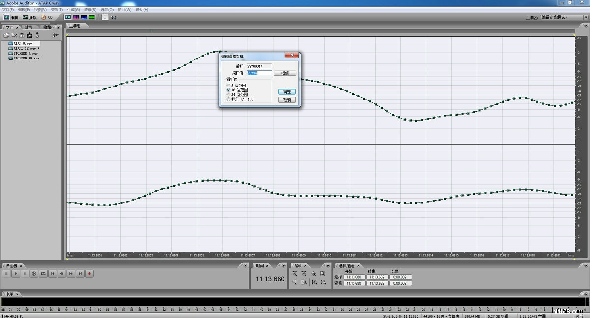Click the 插值 button in dialog

point(285,73)
